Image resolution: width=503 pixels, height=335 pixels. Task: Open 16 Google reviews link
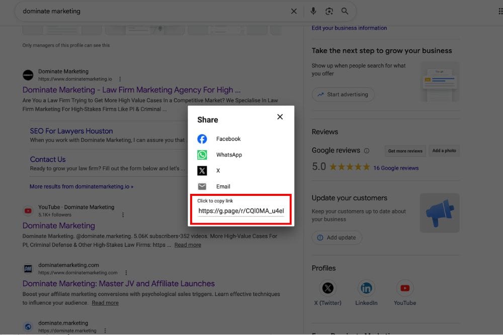[396, 168]
